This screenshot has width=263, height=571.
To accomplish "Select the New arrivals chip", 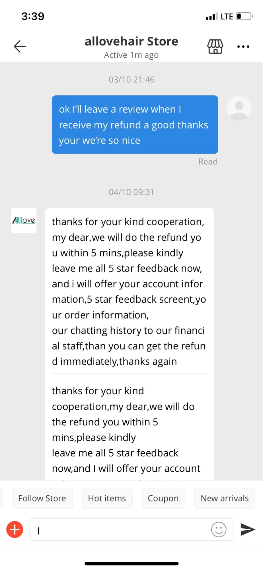I will click(x=225, y=498).
